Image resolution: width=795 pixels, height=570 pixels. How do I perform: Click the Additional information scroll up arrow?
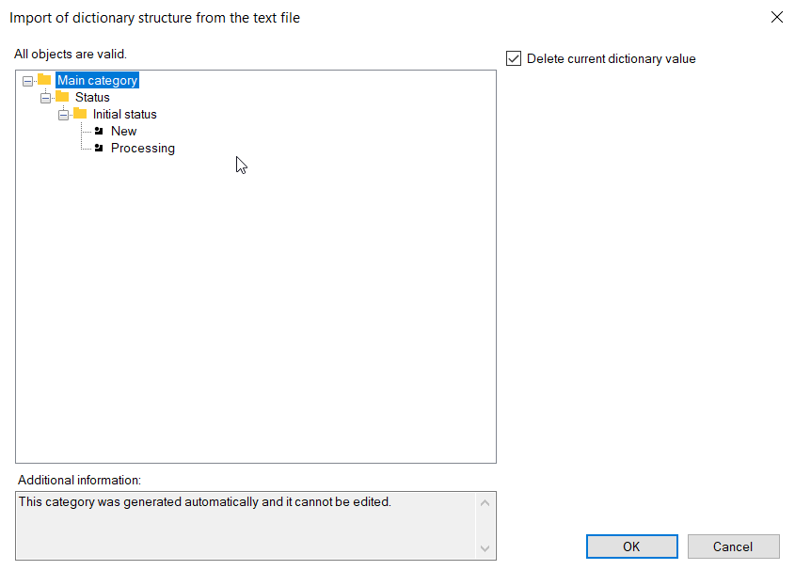485,502
